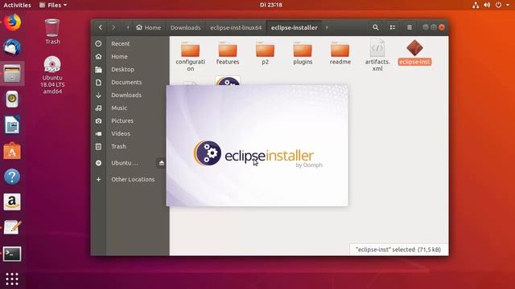515x289 pixels.
Task: Open the Help dock icon
Action: [12, 177]
